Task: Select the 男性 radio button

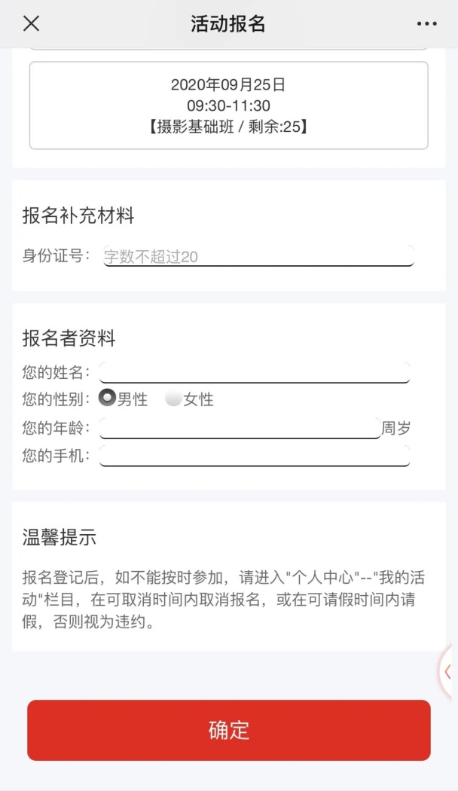Action: click(107, 398)
